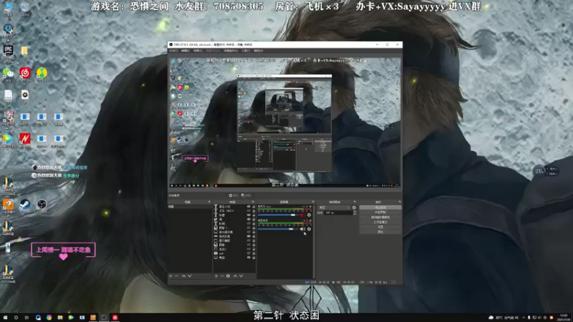
Task: Open the Windows Start menu
Action: pyautogui.click(x=5, y=318)
